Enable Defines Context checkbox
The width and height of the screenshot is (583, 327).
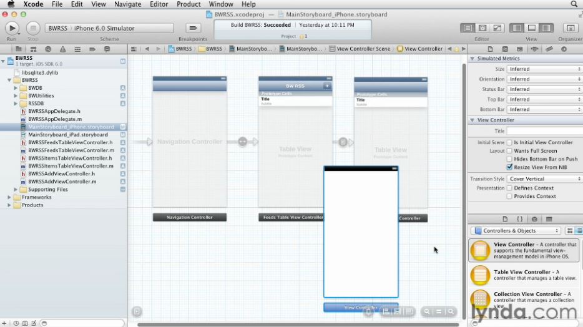(509, 188)
